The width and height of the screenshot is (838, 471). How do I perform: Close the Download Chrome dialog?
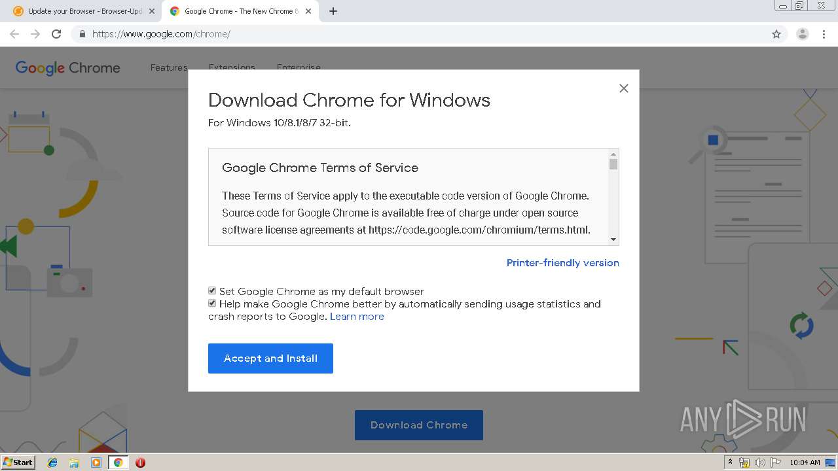coord(623,88)
